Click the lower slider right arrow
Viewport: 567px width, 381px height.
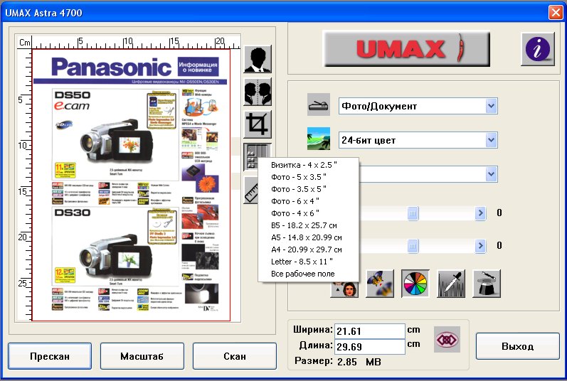pos(480,246)
